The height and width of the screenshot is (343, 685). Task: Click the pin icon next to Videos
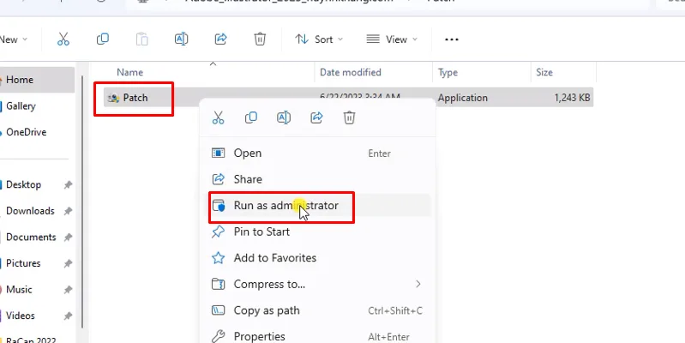pyautogui.click(x=68, y=316)
